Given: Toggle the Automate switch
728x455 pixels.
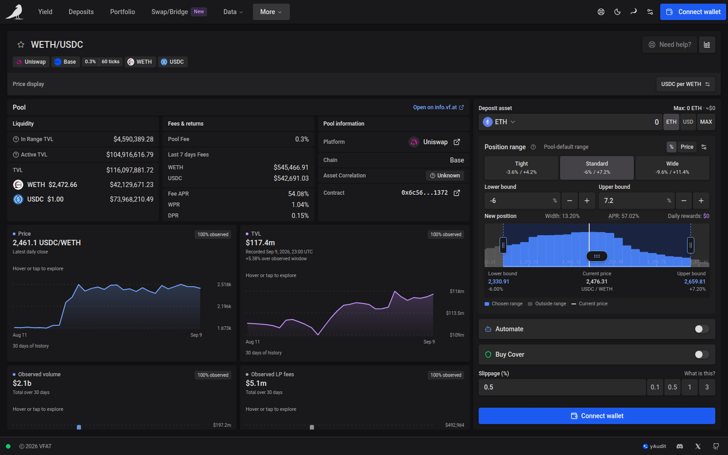Looking at the screenshot, I should [x=702, y=329].
